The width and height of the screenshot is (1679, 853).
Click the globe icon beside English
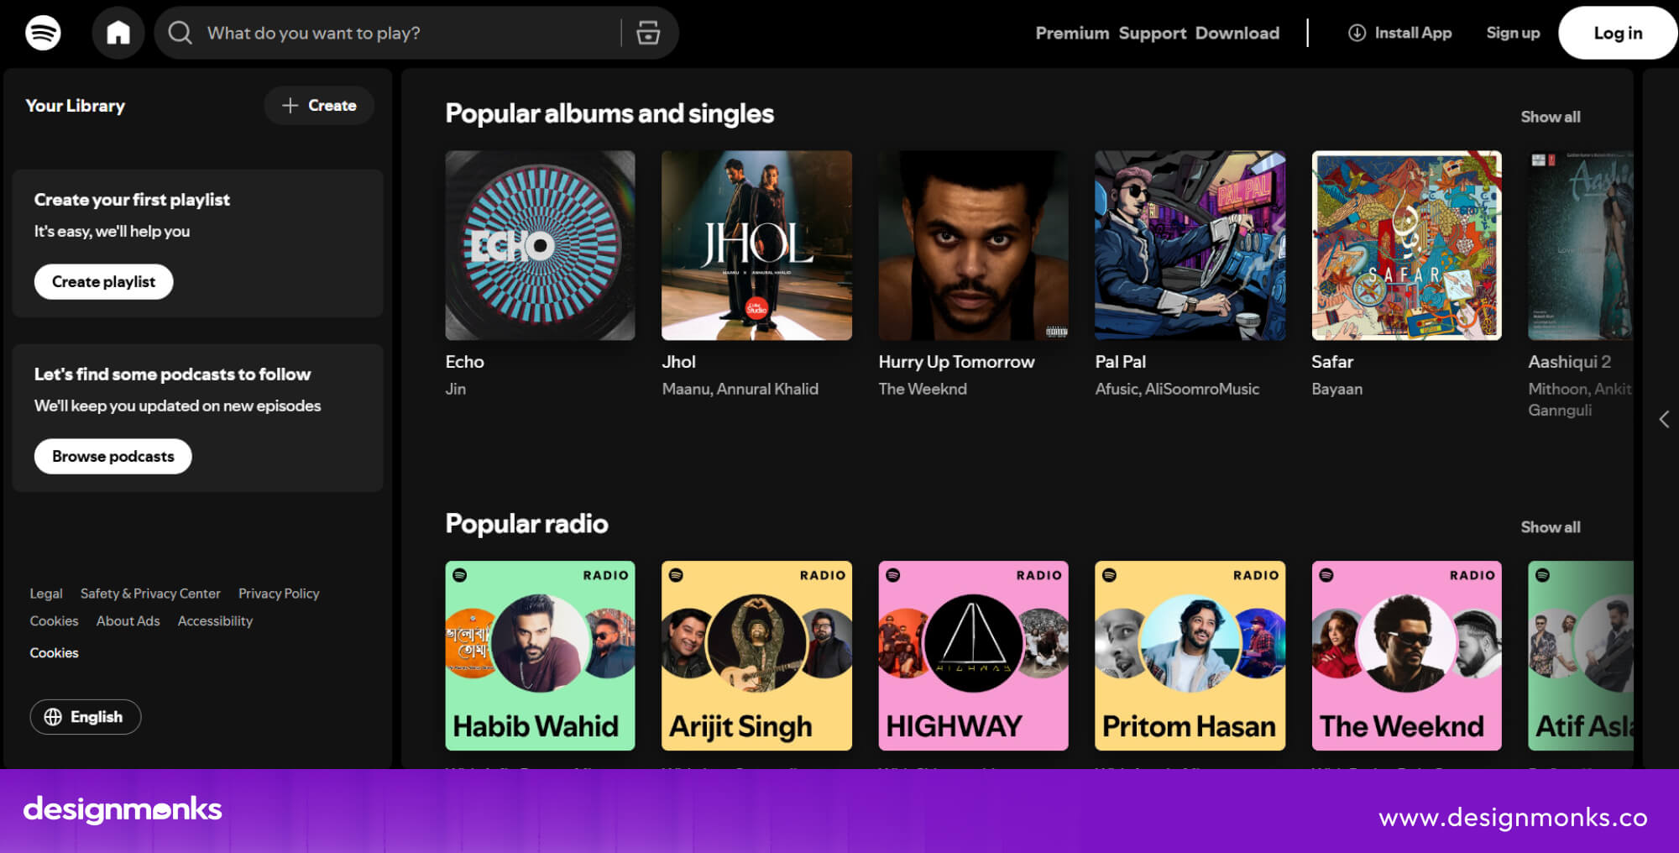click(53, 717)
